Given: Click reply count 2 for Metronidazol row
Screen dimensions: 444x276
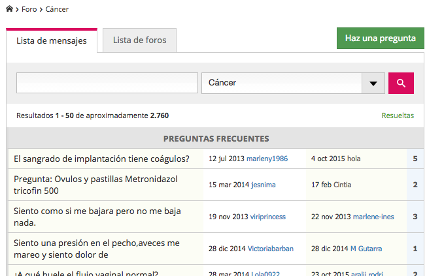Looking at the screenshot, I should [415, 185].
